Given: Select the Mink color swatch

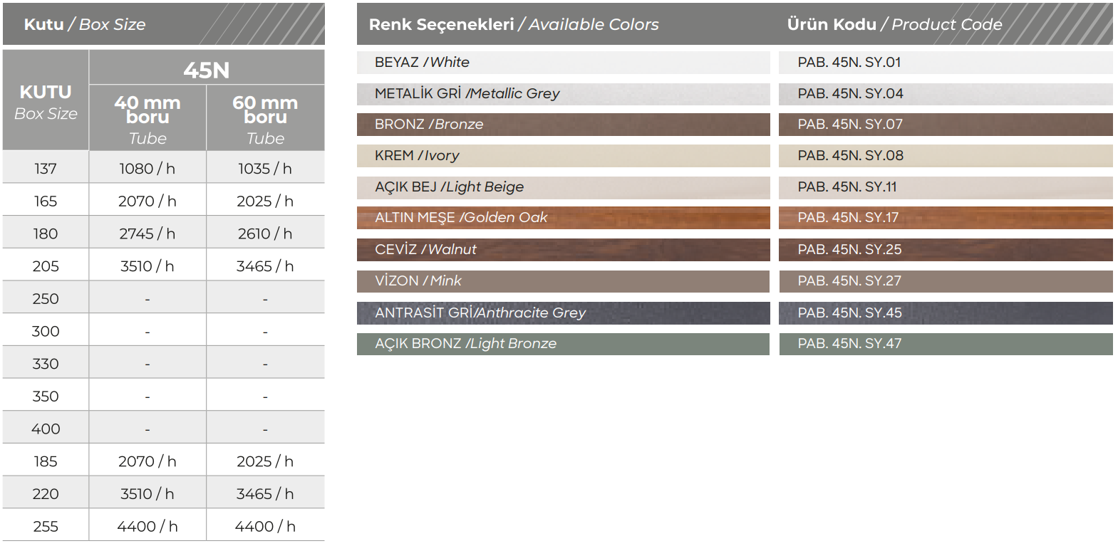Looking at the screenshot, I should [x=563, y=281].
